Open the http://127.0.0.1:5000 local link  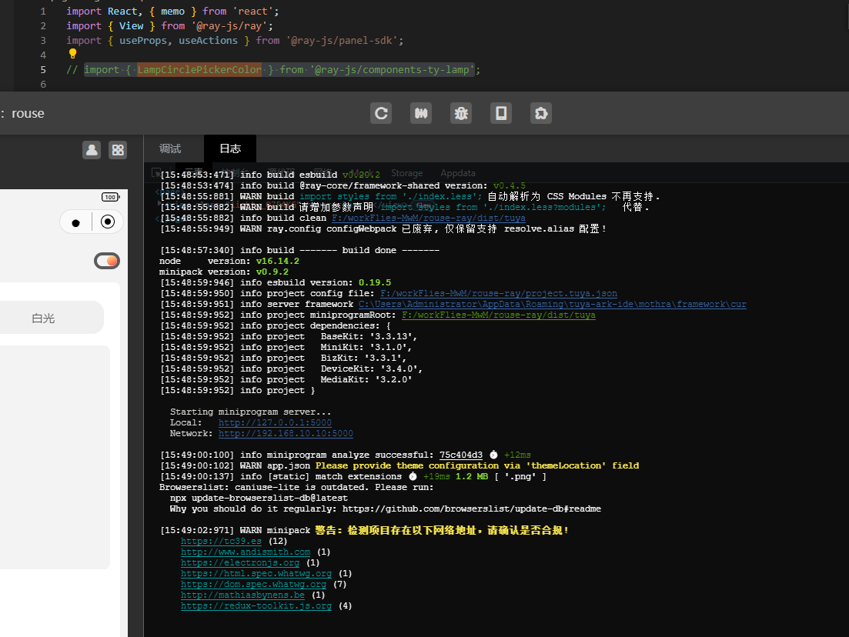(275, 422)
